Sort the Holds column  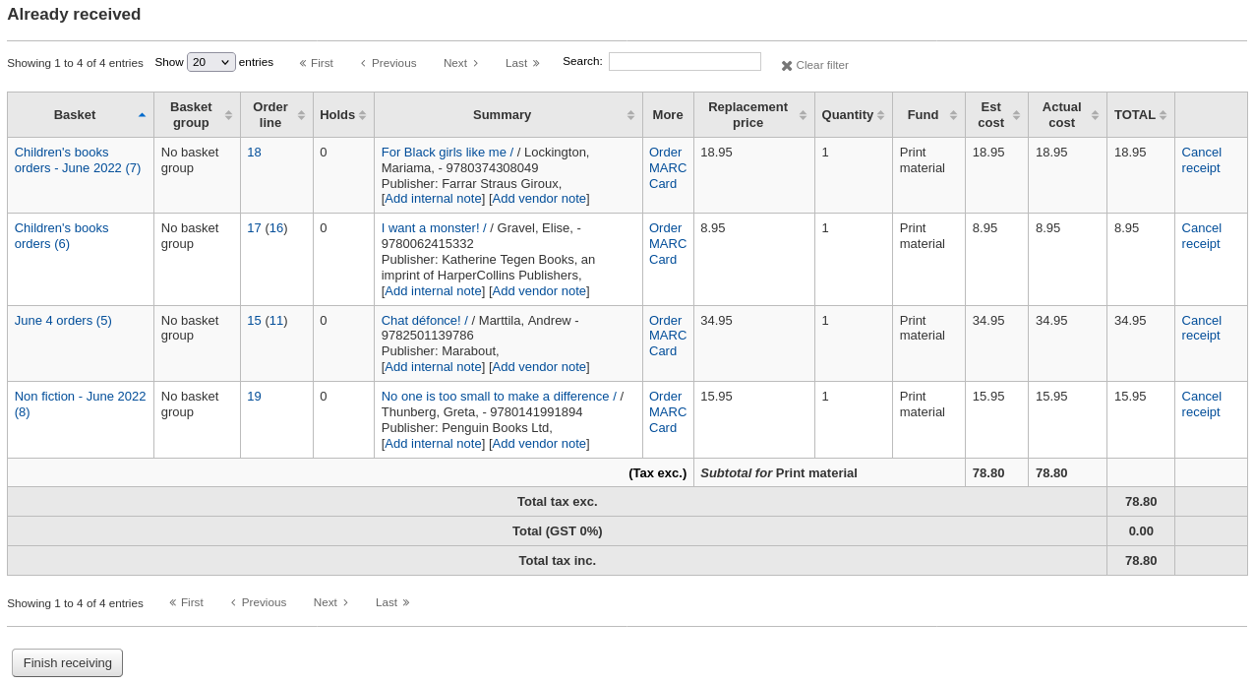tap(339, 114)
